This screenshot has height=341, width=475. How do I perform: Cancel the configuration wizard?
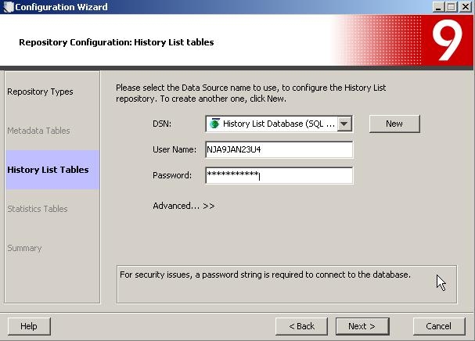[438, 326]
